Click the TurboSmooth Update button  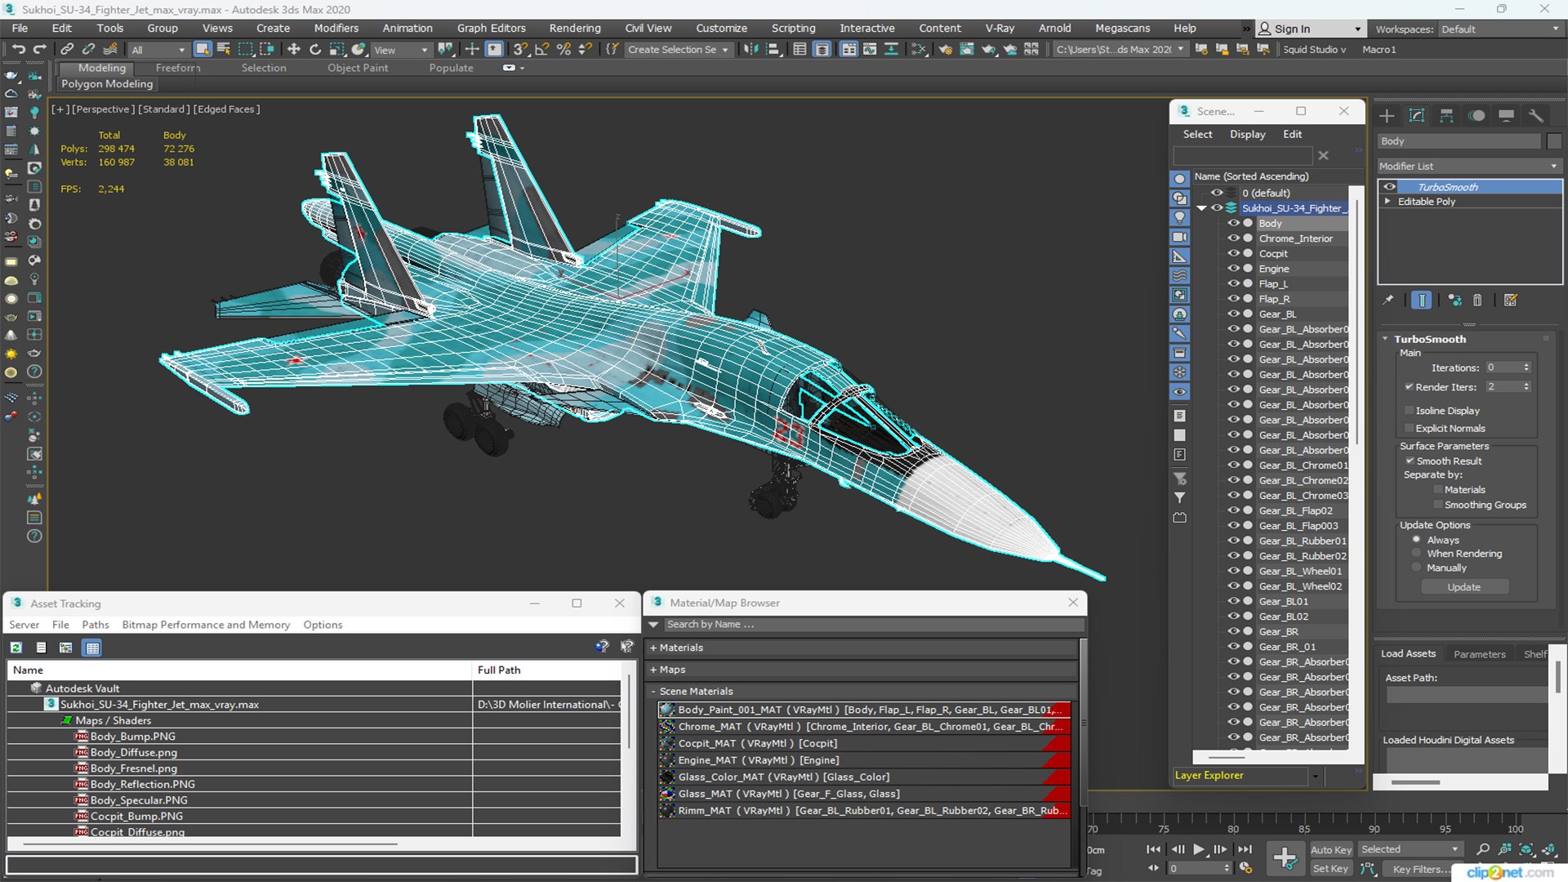pyautogui.click(x=1464, y=587)
